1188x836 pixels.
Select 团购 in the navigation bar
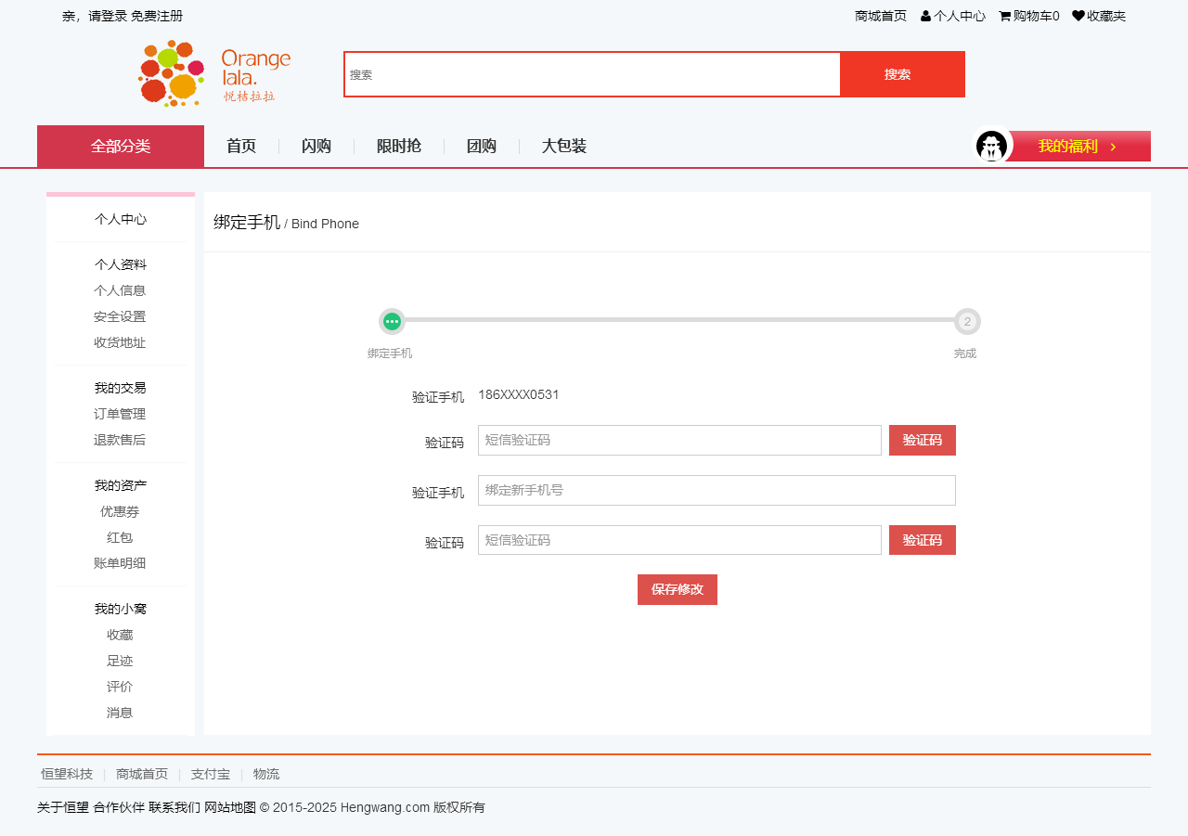click(x=482, y=147)
